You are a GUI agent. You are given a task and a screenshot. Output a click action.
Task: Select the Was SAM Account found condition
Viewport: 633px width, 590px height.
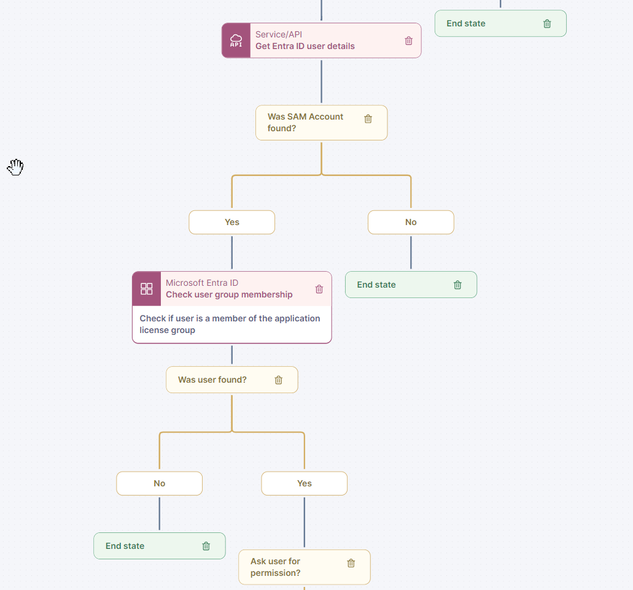(x=305, y=123)
